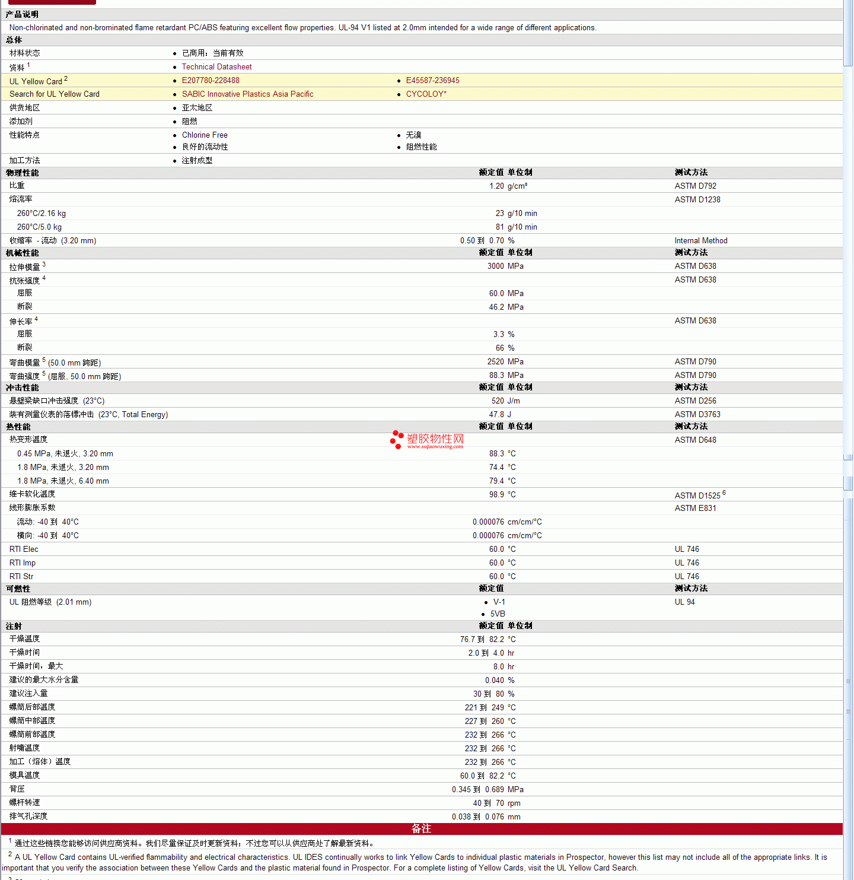Click the RTI Imp row label
The height and width of the screenshot is (880, 854).
point(23,563)
